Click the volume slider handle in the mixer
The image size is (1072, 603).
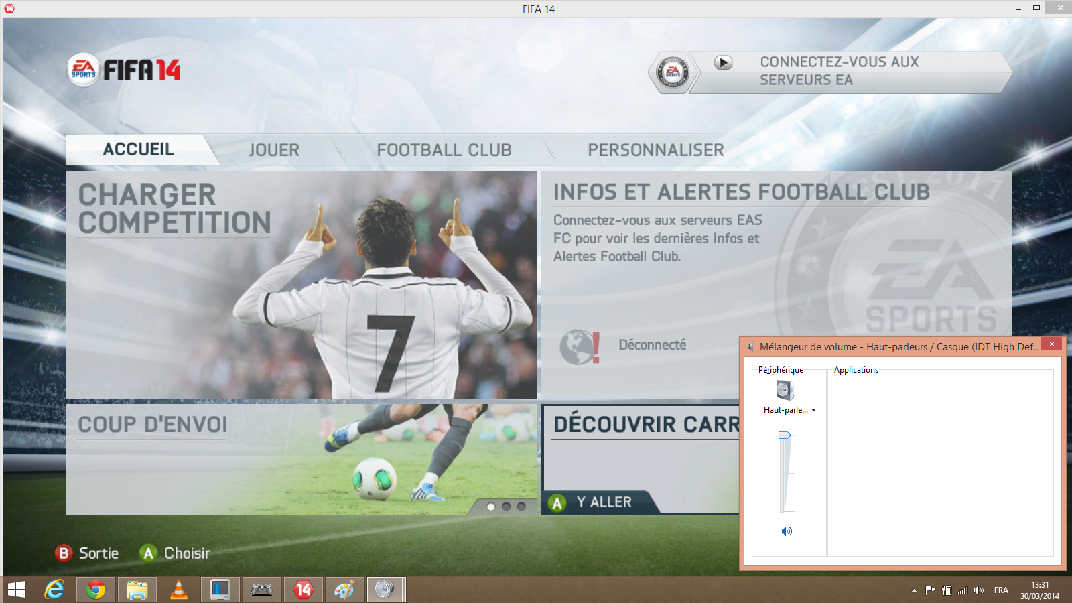coord(785,435)
